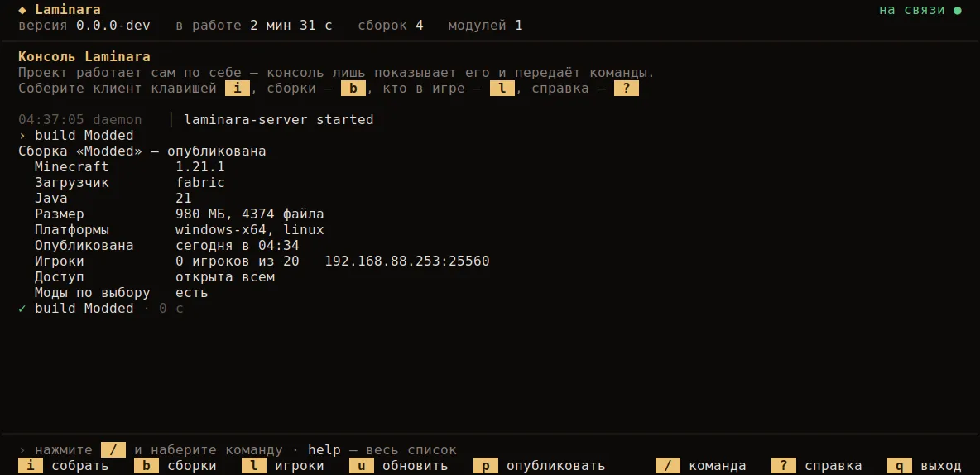
Task: Click the green checkmark before 'build Modded'
Action: (x=22, y=308)
